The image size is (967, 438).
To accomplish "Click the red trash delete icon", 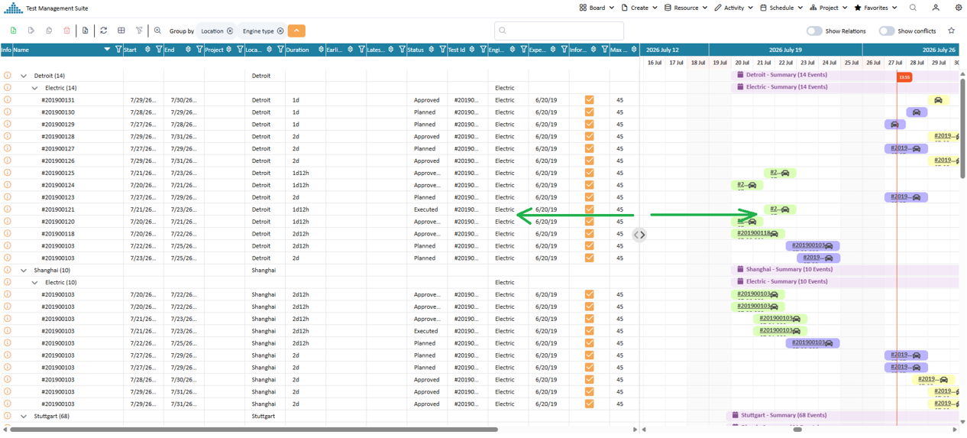I will (66, 31).
